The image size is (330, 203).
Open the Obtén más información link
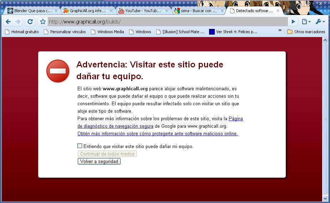point(158,133)
